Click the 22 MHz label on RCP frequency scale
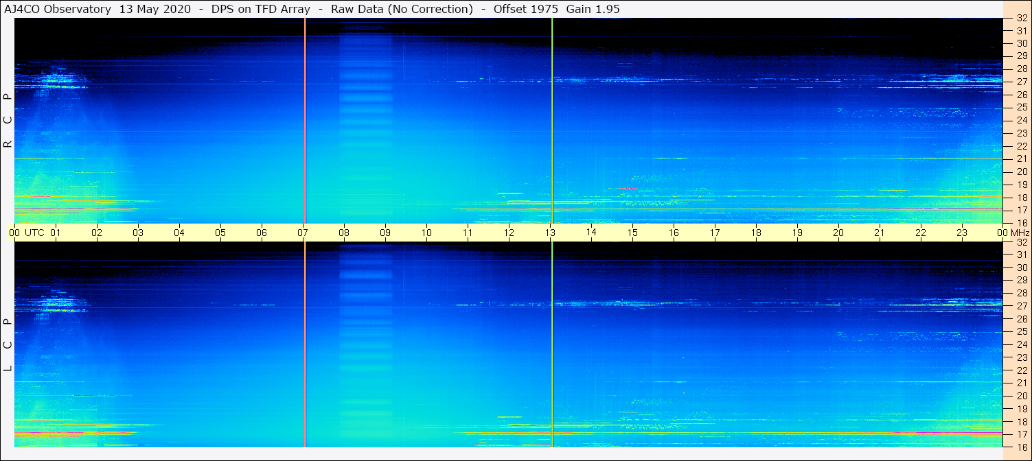The height and width of the screenshot is (461, 1032). (1022, 146)
